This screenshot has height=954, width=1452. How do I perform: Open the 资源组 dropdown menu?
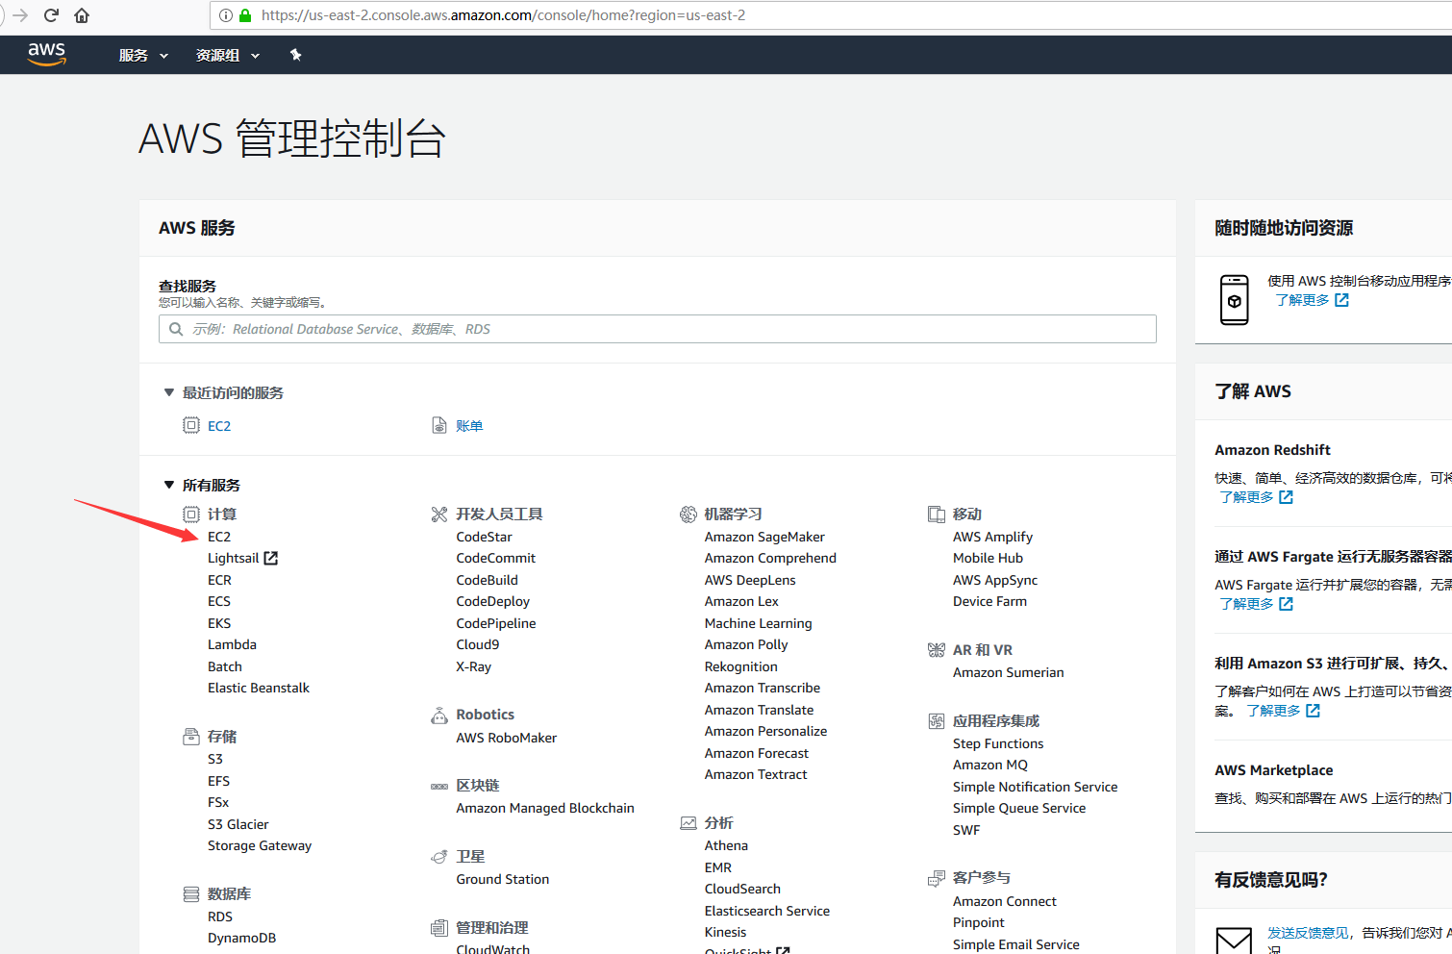(228, 56)
